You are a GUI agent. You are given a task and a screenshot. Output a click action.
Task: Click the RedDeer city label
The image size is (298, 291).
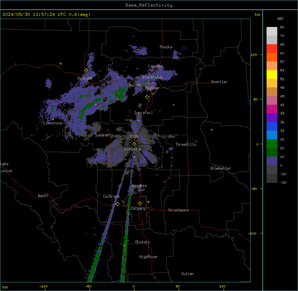(152, 88)
